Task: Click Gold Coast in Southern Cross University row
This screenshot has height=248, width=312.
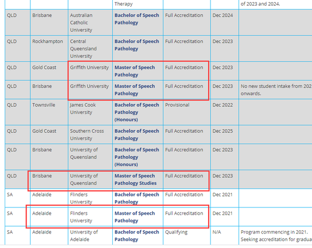Action: [x=44, y=131]
